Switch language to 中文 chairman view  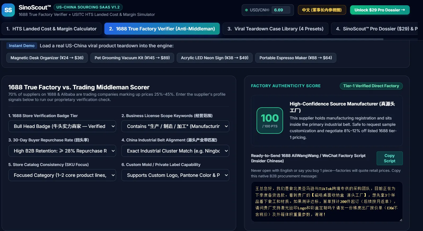(x=322, y=10)
